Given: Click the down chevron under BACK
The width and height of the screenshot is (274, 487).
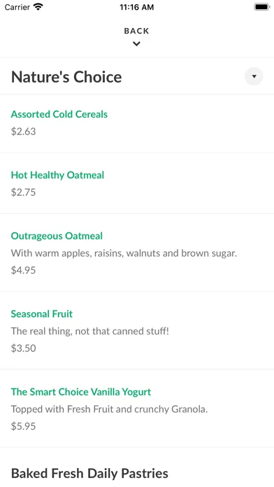Looking at the screenshot, I should (x=136, y=44).
